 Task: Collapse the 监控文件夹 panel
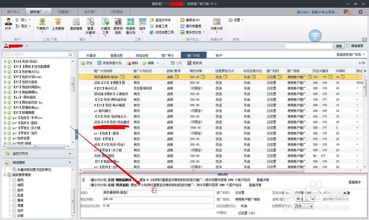(x=70, y=153)
